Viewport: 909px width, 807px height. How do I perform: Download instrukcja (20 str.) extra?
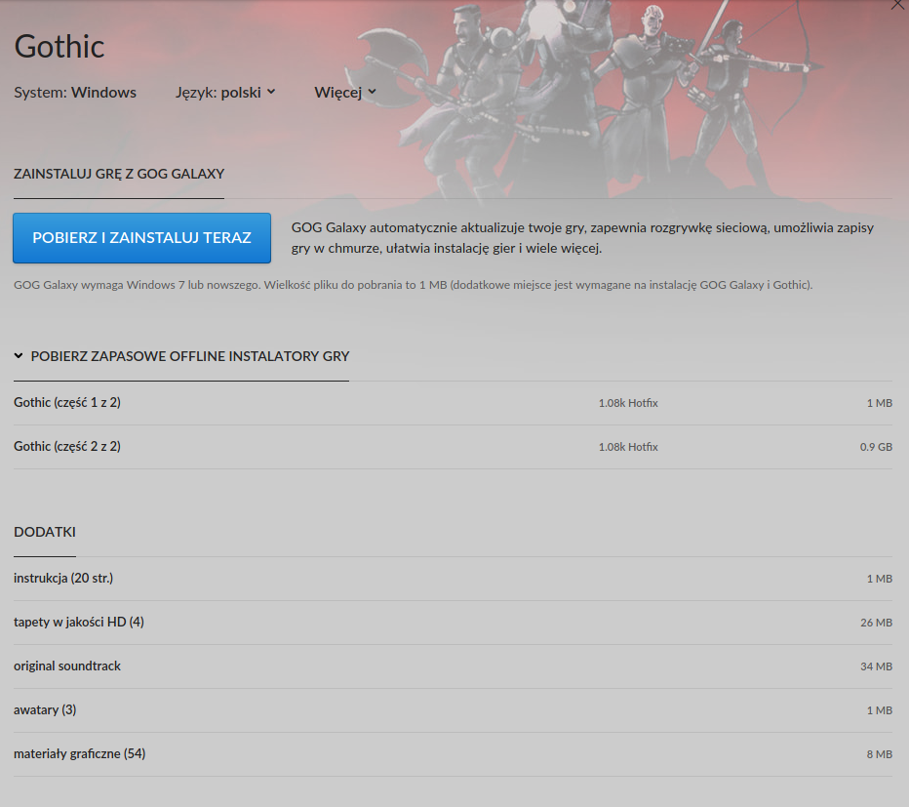tap(453, 579)
